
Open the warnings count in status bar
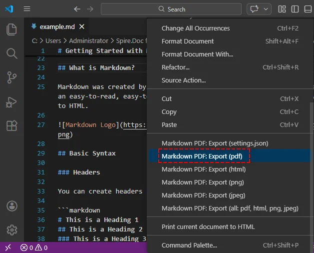pos(41,247)
